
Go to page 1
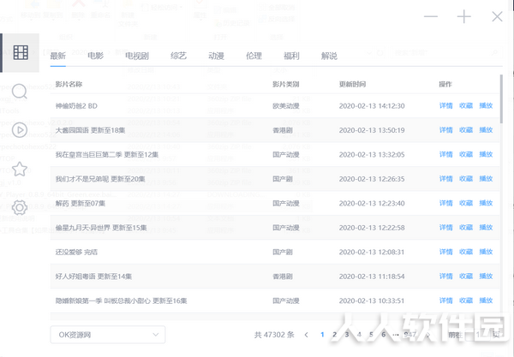[x=322, y=335]
